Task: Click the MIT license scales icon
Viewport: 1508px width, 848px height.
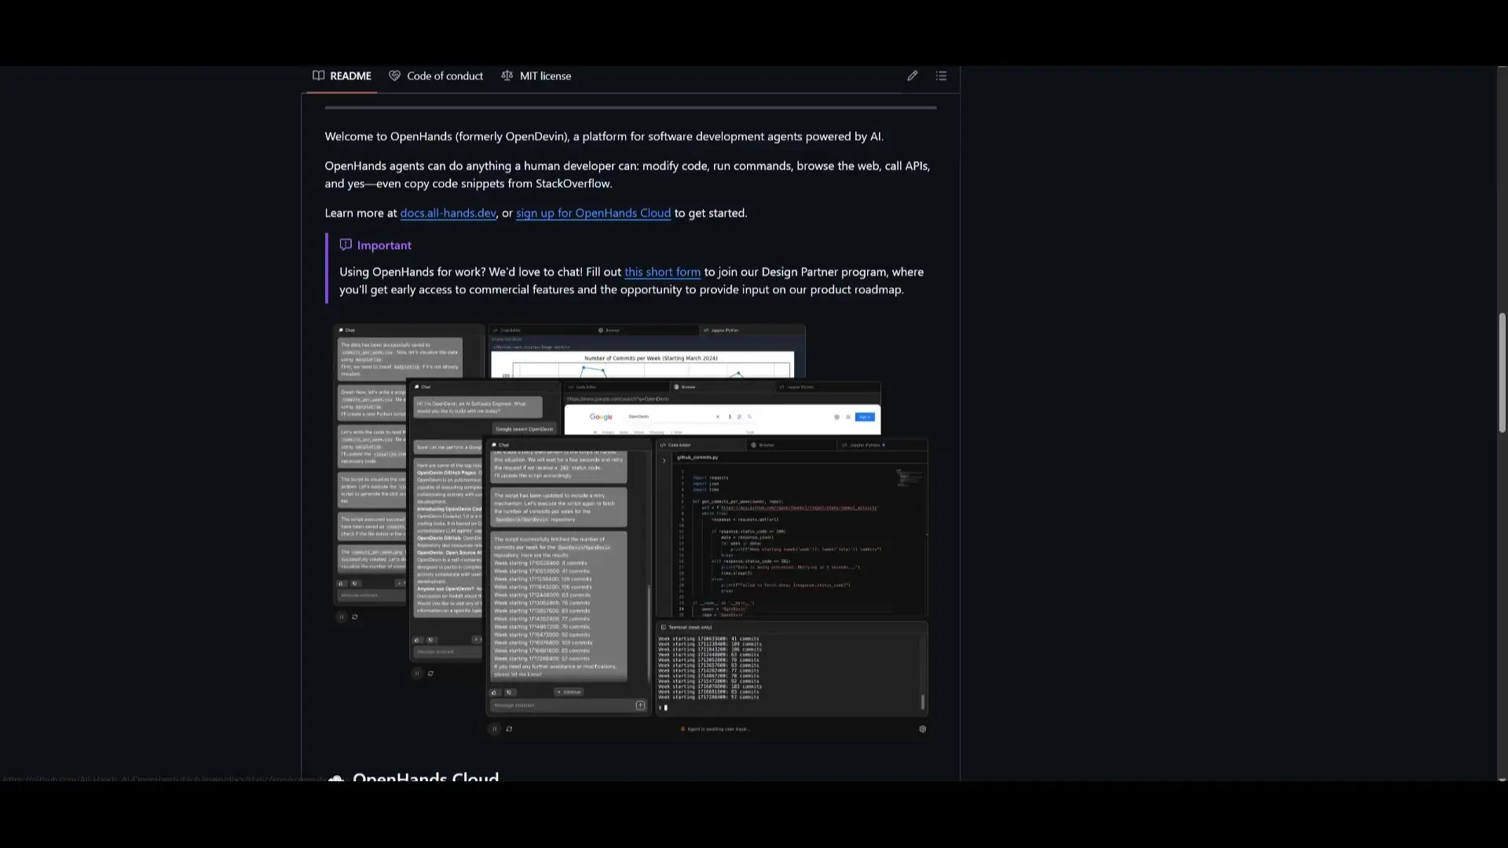Action: tap(507, 76)
